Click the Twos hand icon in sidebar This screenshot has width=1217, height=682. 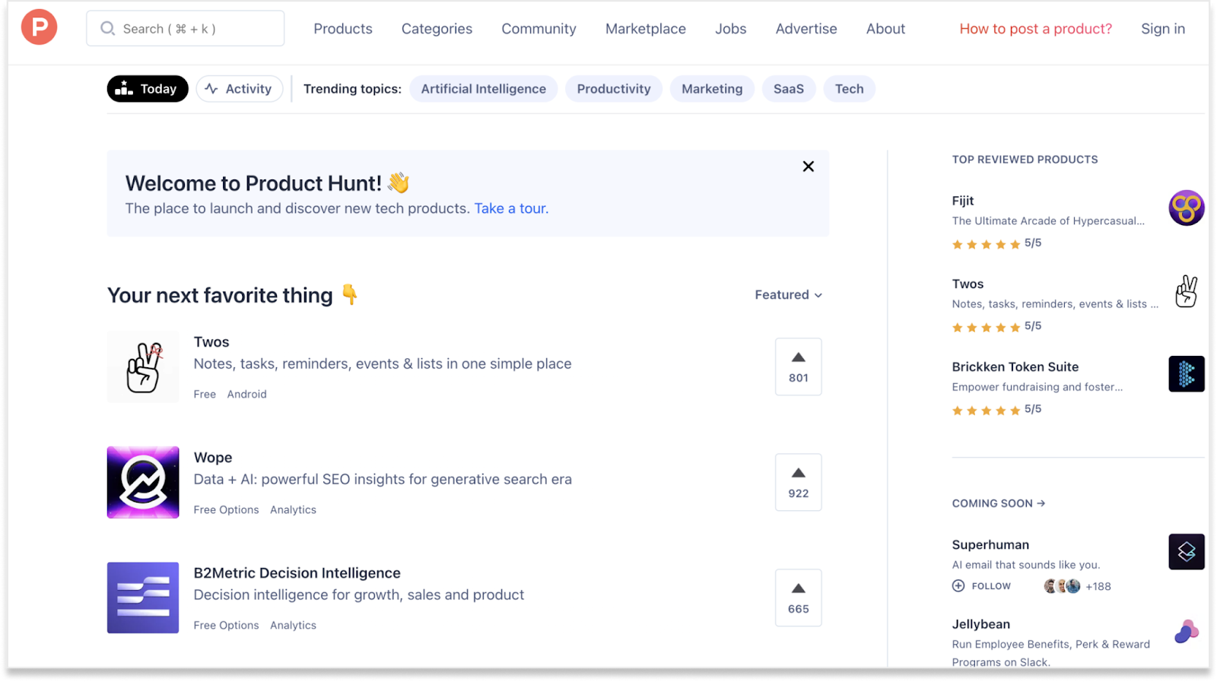(x=1187, y=290)
